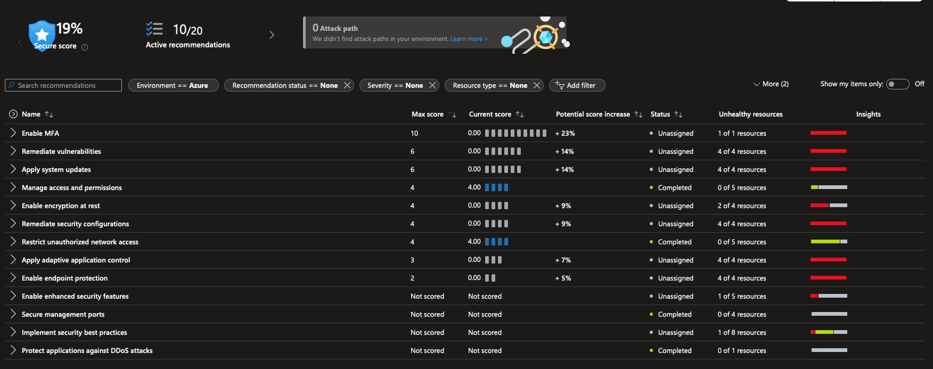Select the '+ 23%' potential increase value
The height and width of the screenshot is (369, 933).
(565, 133)
